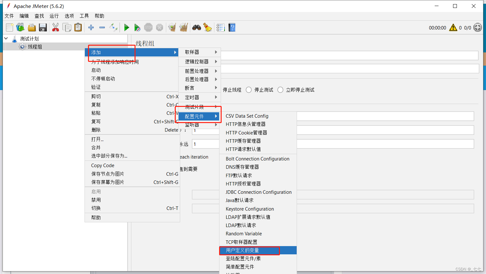Open 定时器 submenu
The image size is (486, 274).
(x=199, y=97)
